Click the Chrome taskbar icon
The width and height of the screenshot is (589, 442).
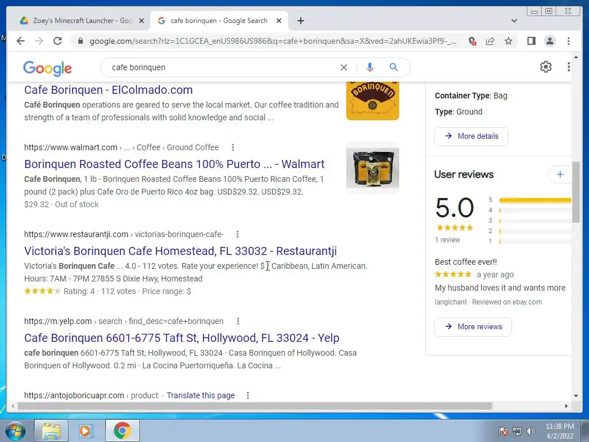tap(122, 430)
